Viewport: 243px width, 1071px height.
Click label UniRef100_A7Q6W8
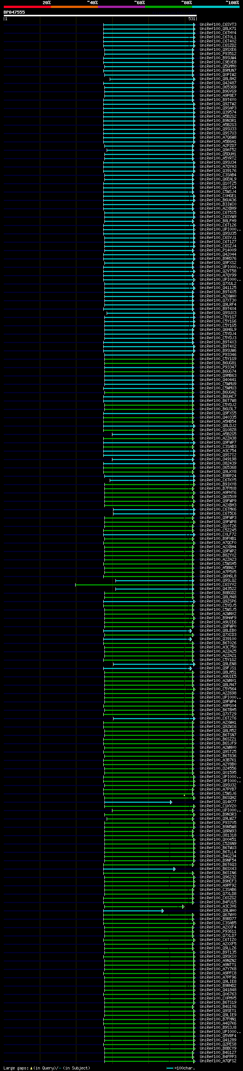tap(218, 137)
